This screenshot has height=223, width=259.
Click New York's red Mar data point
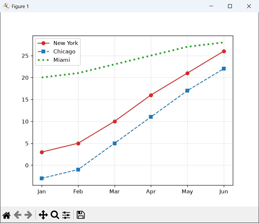click(115, 121)
